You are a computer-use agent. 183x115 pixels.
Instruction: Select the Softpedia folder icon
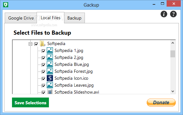coord(42,44)
